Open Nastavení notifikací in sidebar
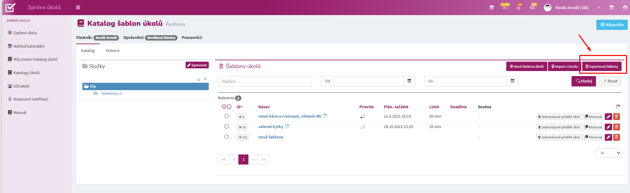630x193 pixels. 31,99
